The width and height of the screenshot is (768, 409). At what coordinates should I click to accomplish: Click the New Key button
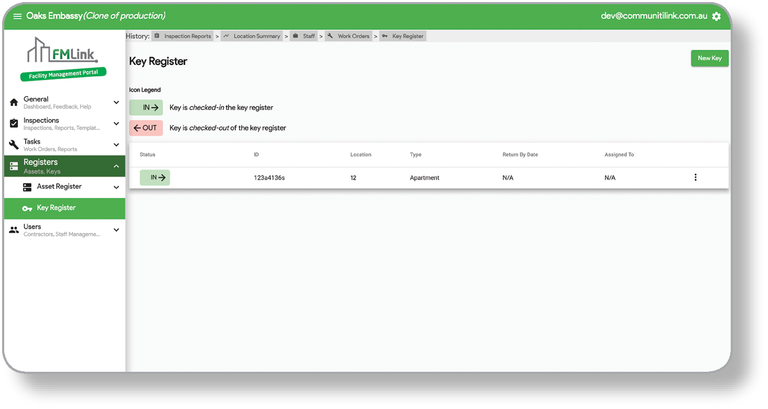pyautogui.click(x=710, y=58)
